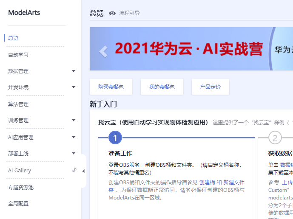Select step 2 circle in tutorial
This screenshot has height=219, width=293.
(x=275, y=138)
